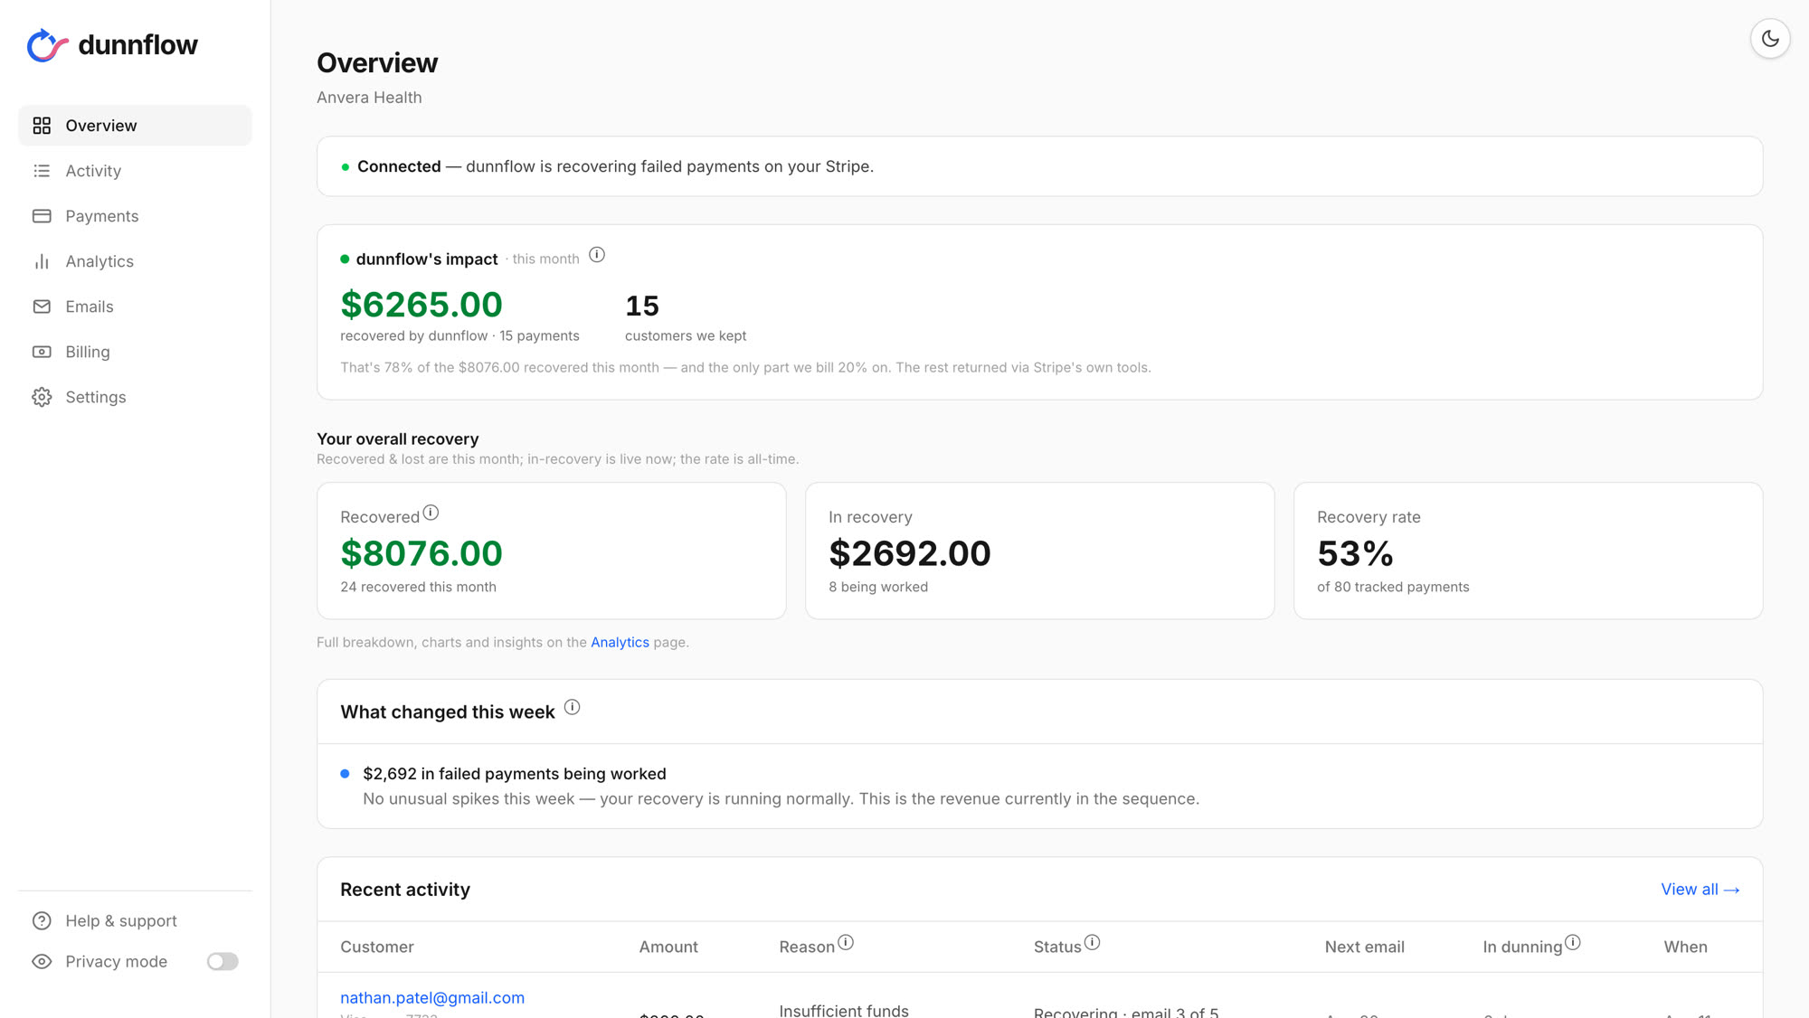1809x1018 pixels.
Task: Click the Anvera Health subtitle
Action: pos(369,98)
